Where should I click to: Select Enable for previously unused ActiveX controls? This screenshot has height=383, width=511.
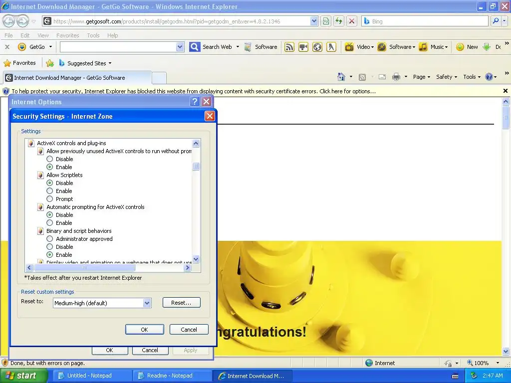pyautogui.click(x=49, y=167)
